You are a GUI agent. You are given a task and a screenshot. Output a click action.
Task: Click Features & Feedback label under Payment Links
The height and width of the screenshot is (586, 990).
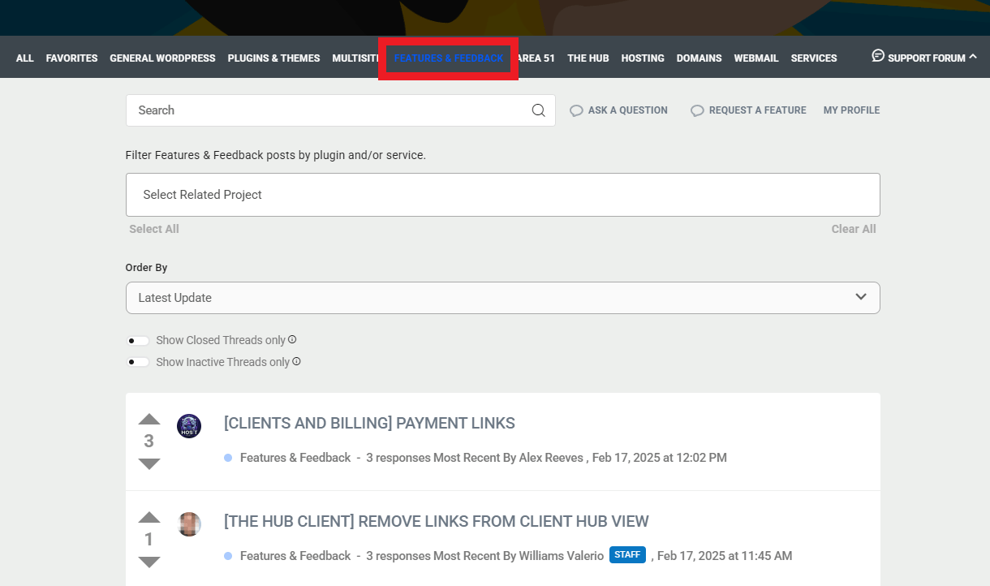coord(295,458)
